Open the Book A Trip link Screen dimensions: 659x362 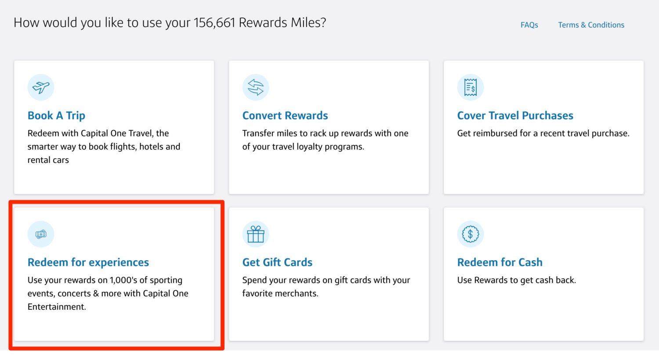(x=56, y=115)
